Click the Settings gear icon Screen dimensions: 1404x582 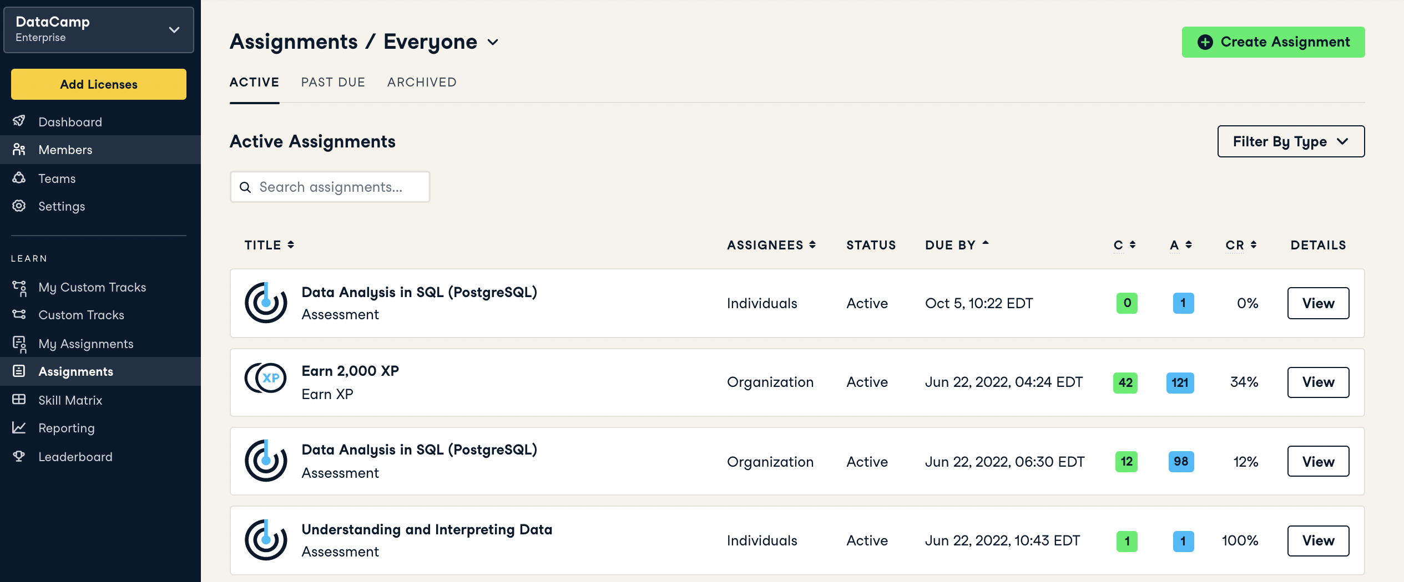19,206
